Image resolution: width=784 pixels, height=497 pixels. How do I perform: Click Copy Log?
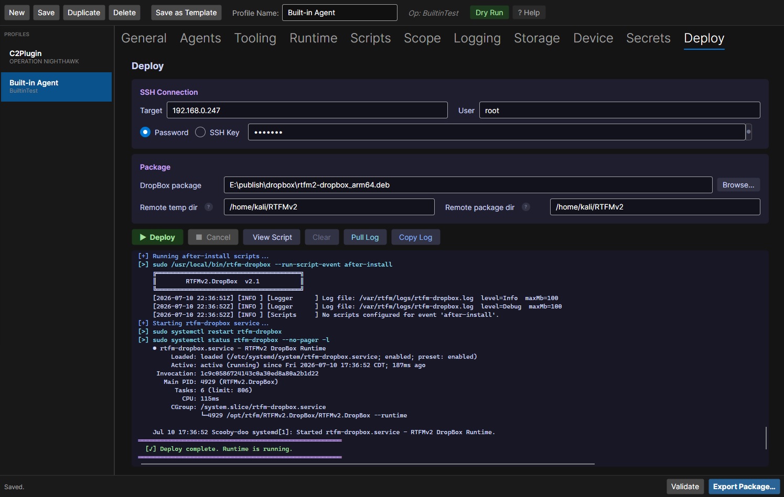pyautogui.click(x=415, y=237)
